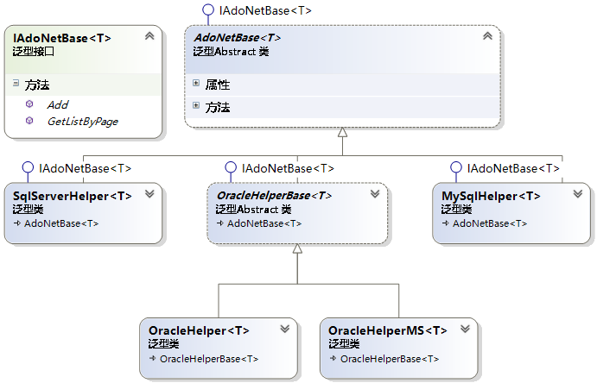Click 泛型Abstract 类 subtitle in OracleHelperBase<T> box

click(x=253, y=210)
